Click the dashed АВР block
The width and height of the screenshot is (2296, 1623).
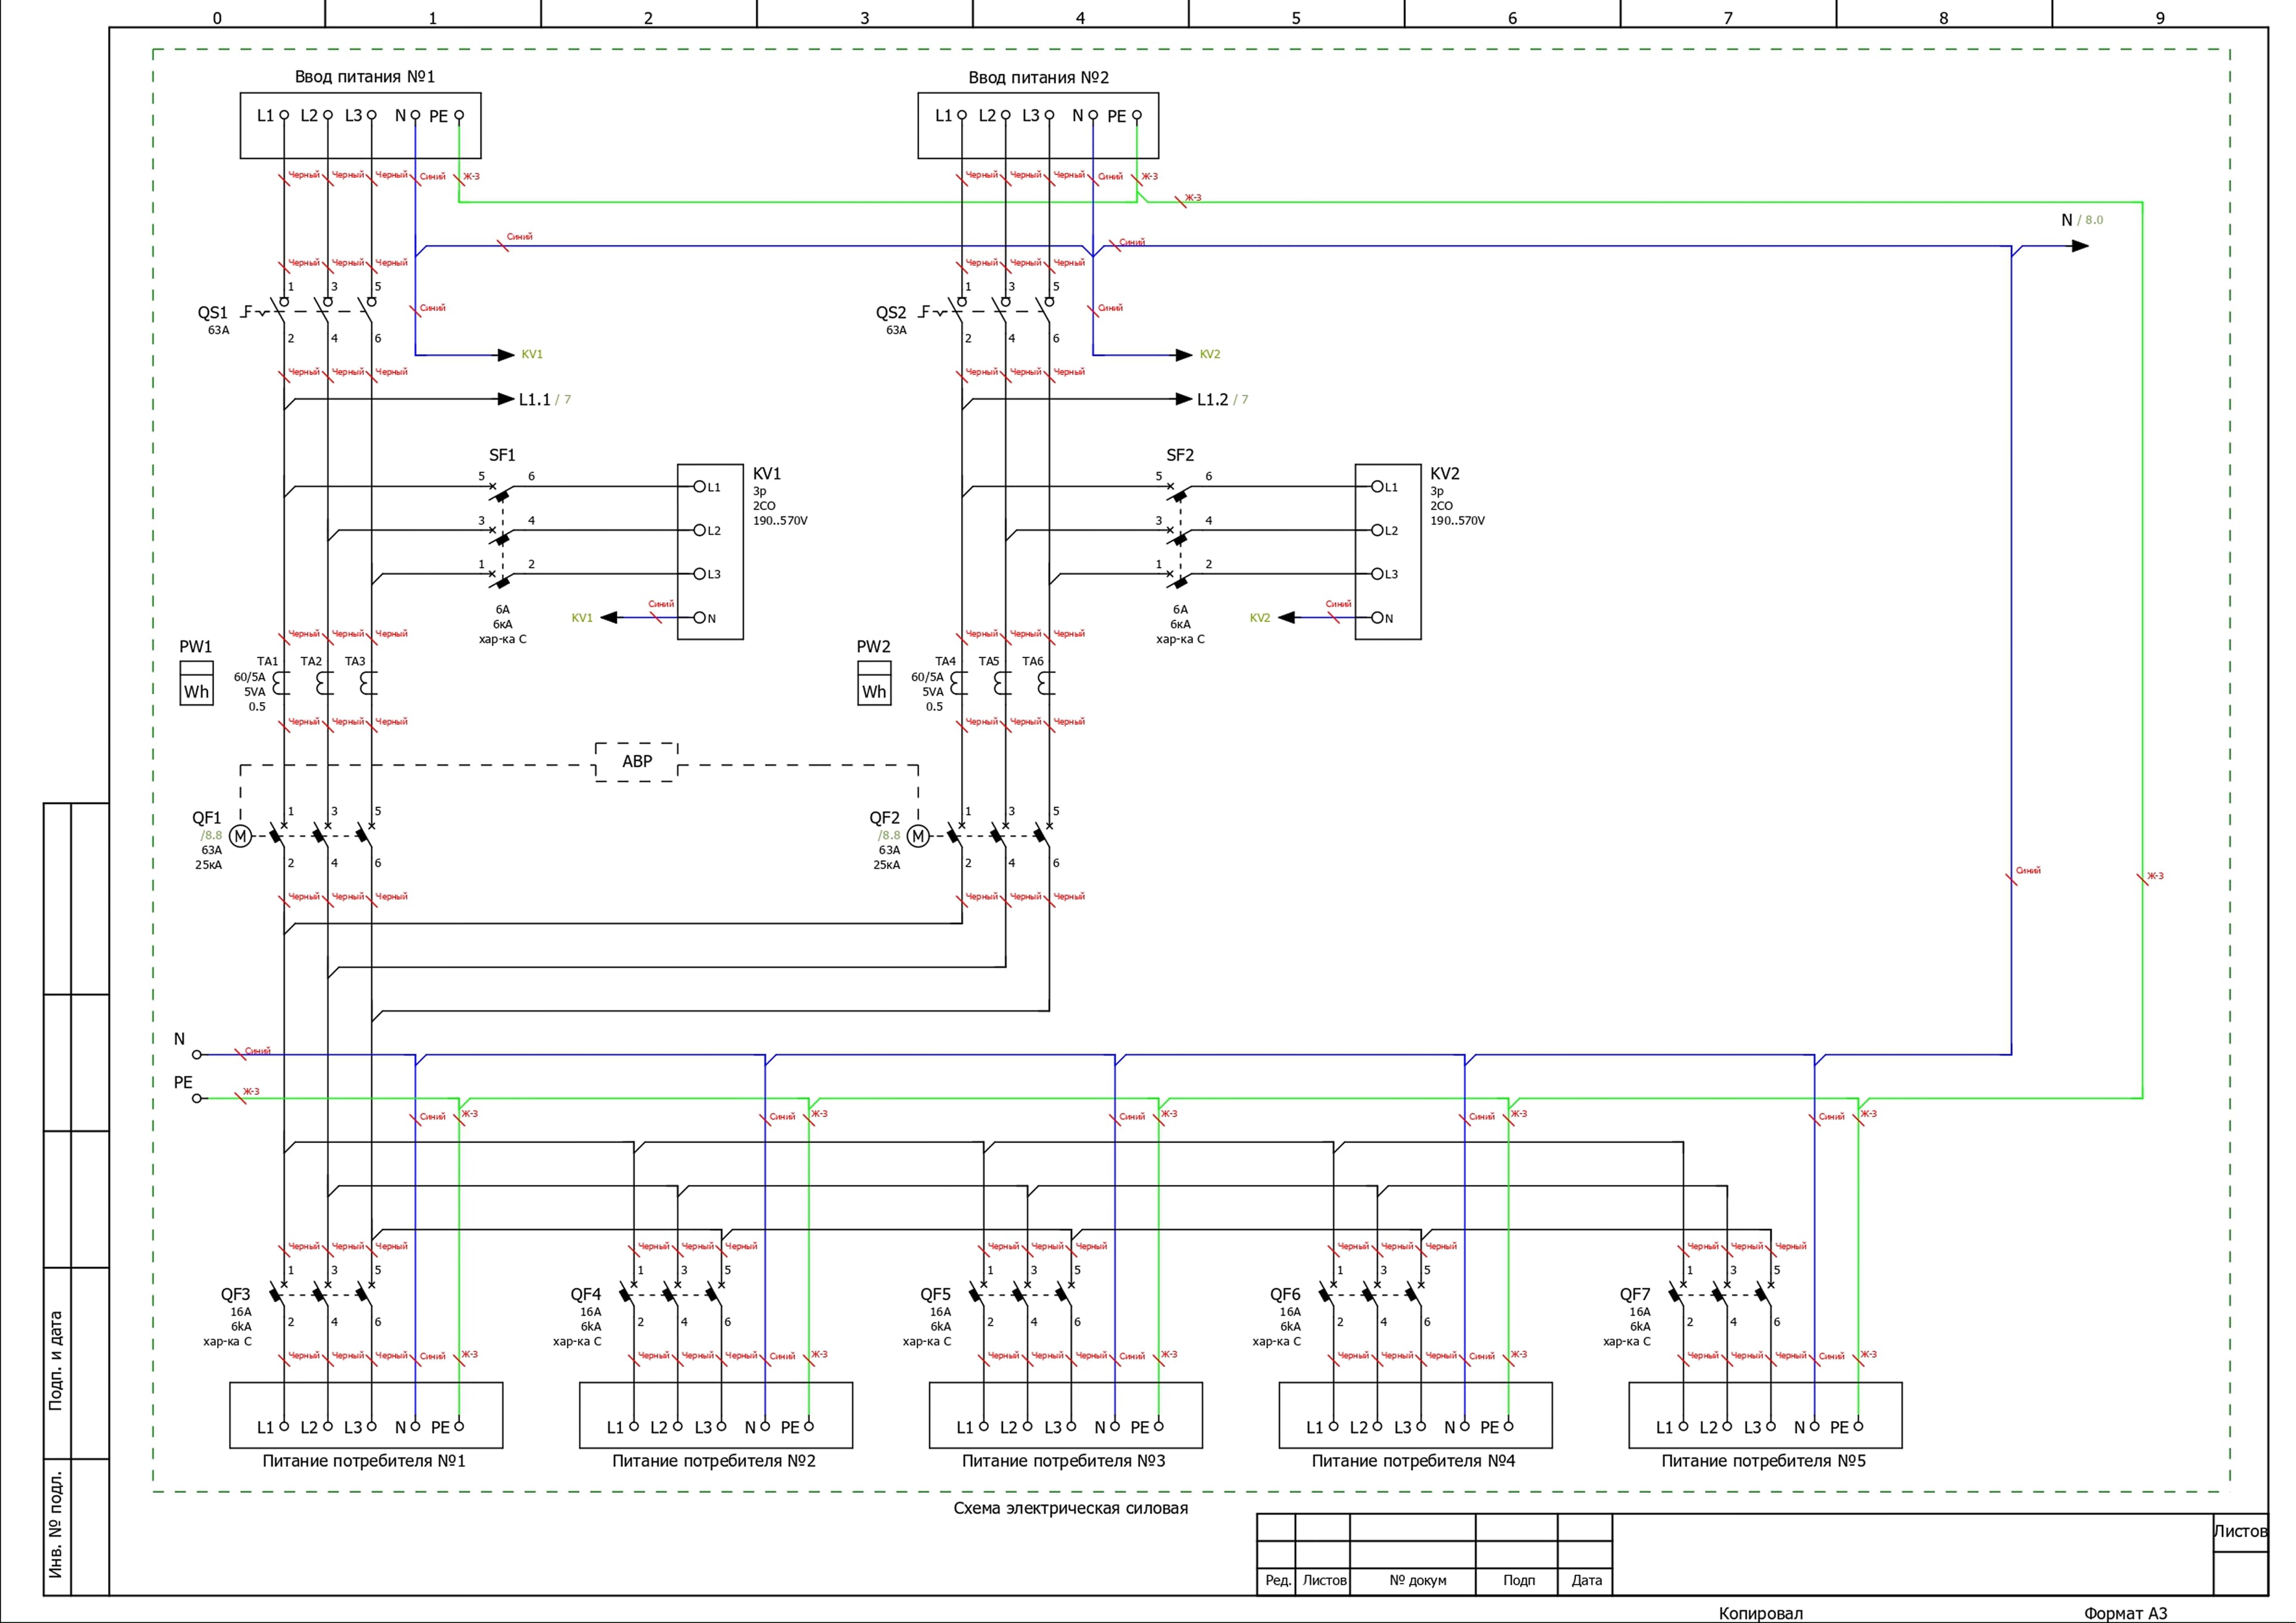pyautogui.click(x=637, y=762)
